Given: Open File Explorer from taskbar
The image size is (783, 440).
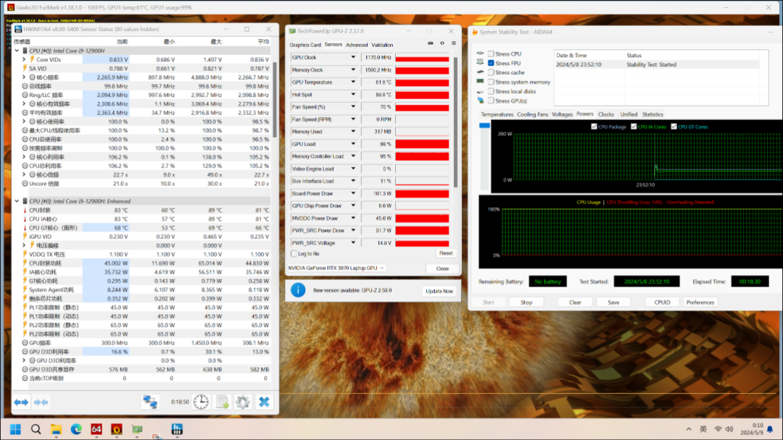Looking at the screenshot, I should [56, 429].
